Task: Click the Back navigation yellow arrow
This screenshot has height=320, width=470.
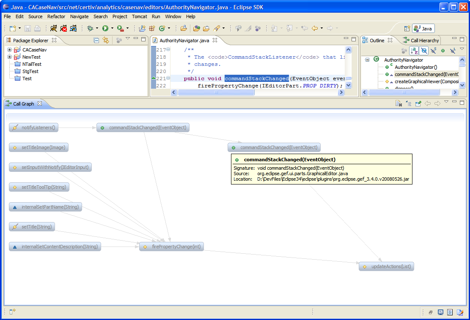Action: pyautogui.click(x=314, y=28)
